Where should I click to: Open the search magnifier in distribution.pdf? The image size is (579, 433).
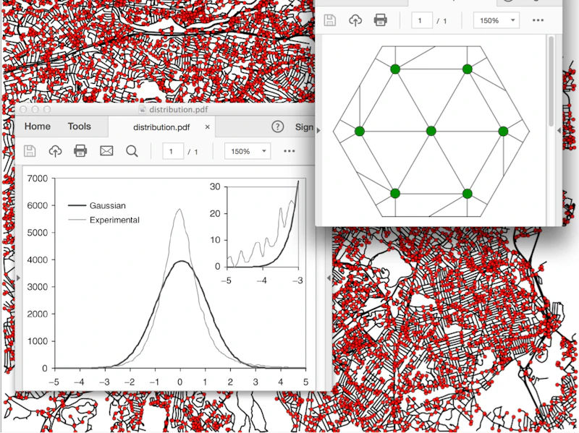tap(132, 151)
